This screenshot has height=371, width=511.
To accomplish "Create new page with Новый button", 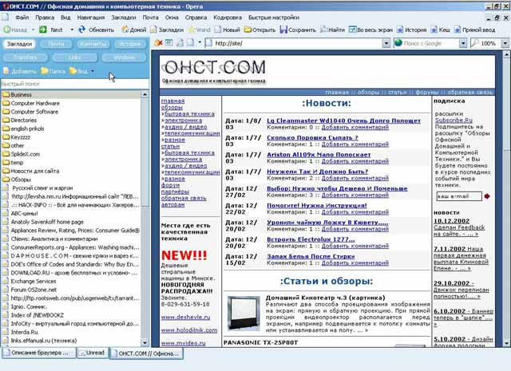I will pyautogui.click(x=227, y=30).
